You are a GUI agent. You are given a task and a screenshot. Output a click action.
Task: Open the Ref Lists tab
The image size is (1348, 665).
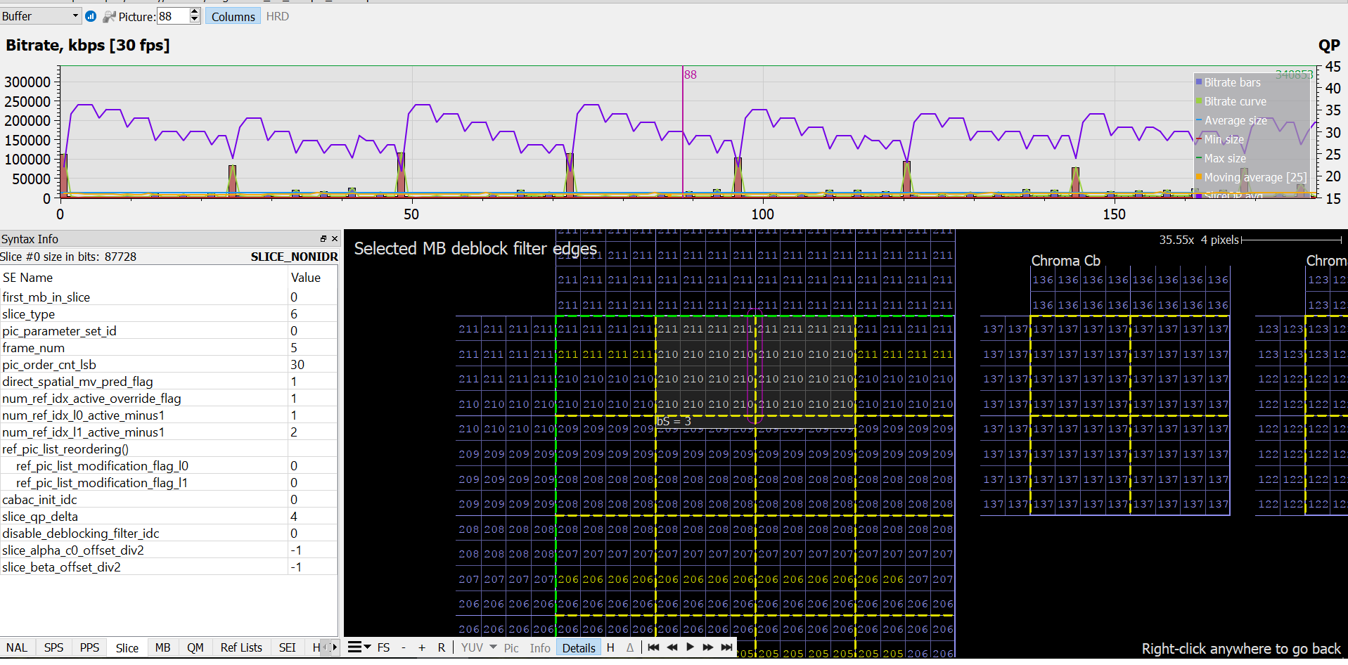[240, 647]
